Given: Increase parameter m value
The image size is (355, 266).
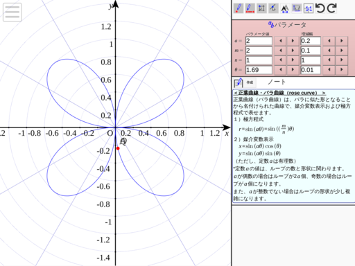Looking at the screenshot, I should click(293, 51).
